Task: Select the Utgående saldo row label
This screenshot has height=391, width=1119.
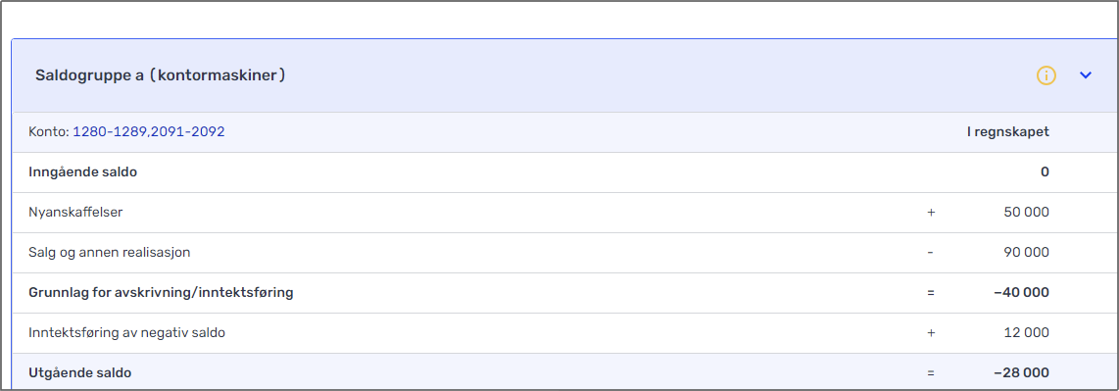Action: (x=80, y=372)
